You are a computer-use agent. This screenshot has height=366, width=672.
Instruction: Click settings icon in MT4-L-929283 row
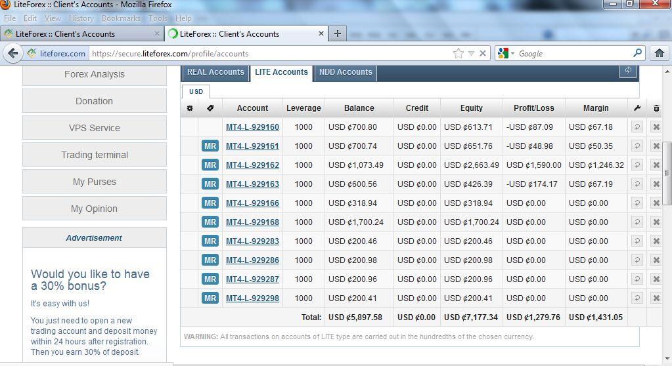(637, 241)
